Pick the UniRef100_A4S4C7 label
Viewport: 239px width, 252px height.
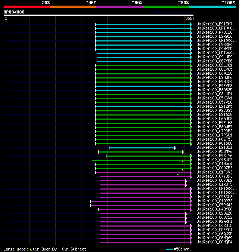click(x=214, y=160)
